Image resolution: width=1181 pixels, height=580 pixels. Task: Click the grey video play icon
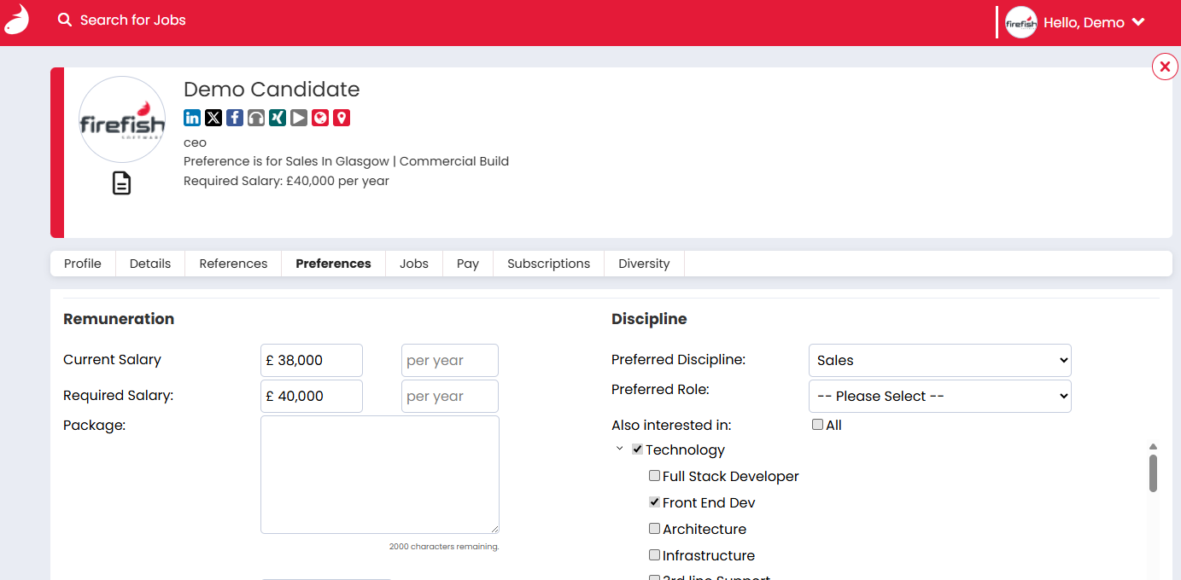pyautogui.click(x=299, y=118)
